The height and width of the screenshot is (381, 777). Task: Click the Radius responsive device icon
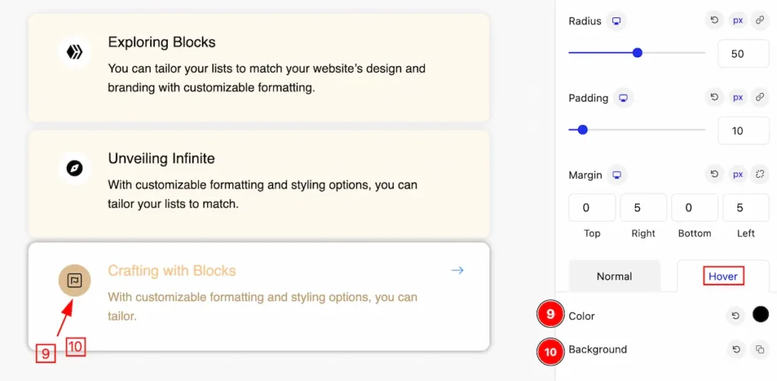[x=616, y=21]
